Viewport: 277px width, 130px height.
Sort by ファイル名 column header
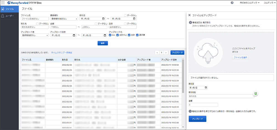click(x=33, y=60)
